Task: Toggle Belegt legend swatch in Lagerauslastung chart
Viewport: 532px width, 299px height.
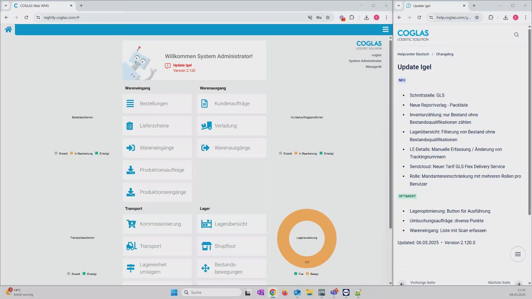Action: pyautogui.click(x=308, y=274)
